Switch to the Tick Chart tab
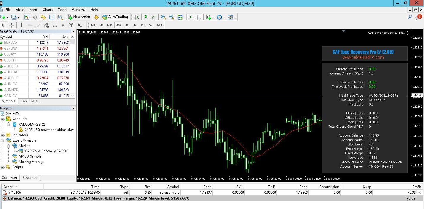 point(29,101)
